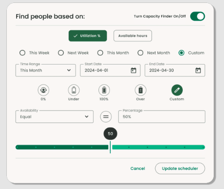Choose the Over utilization battery icon
The height and width of the screenshot is (189, 224).
(x=141, y=90)
